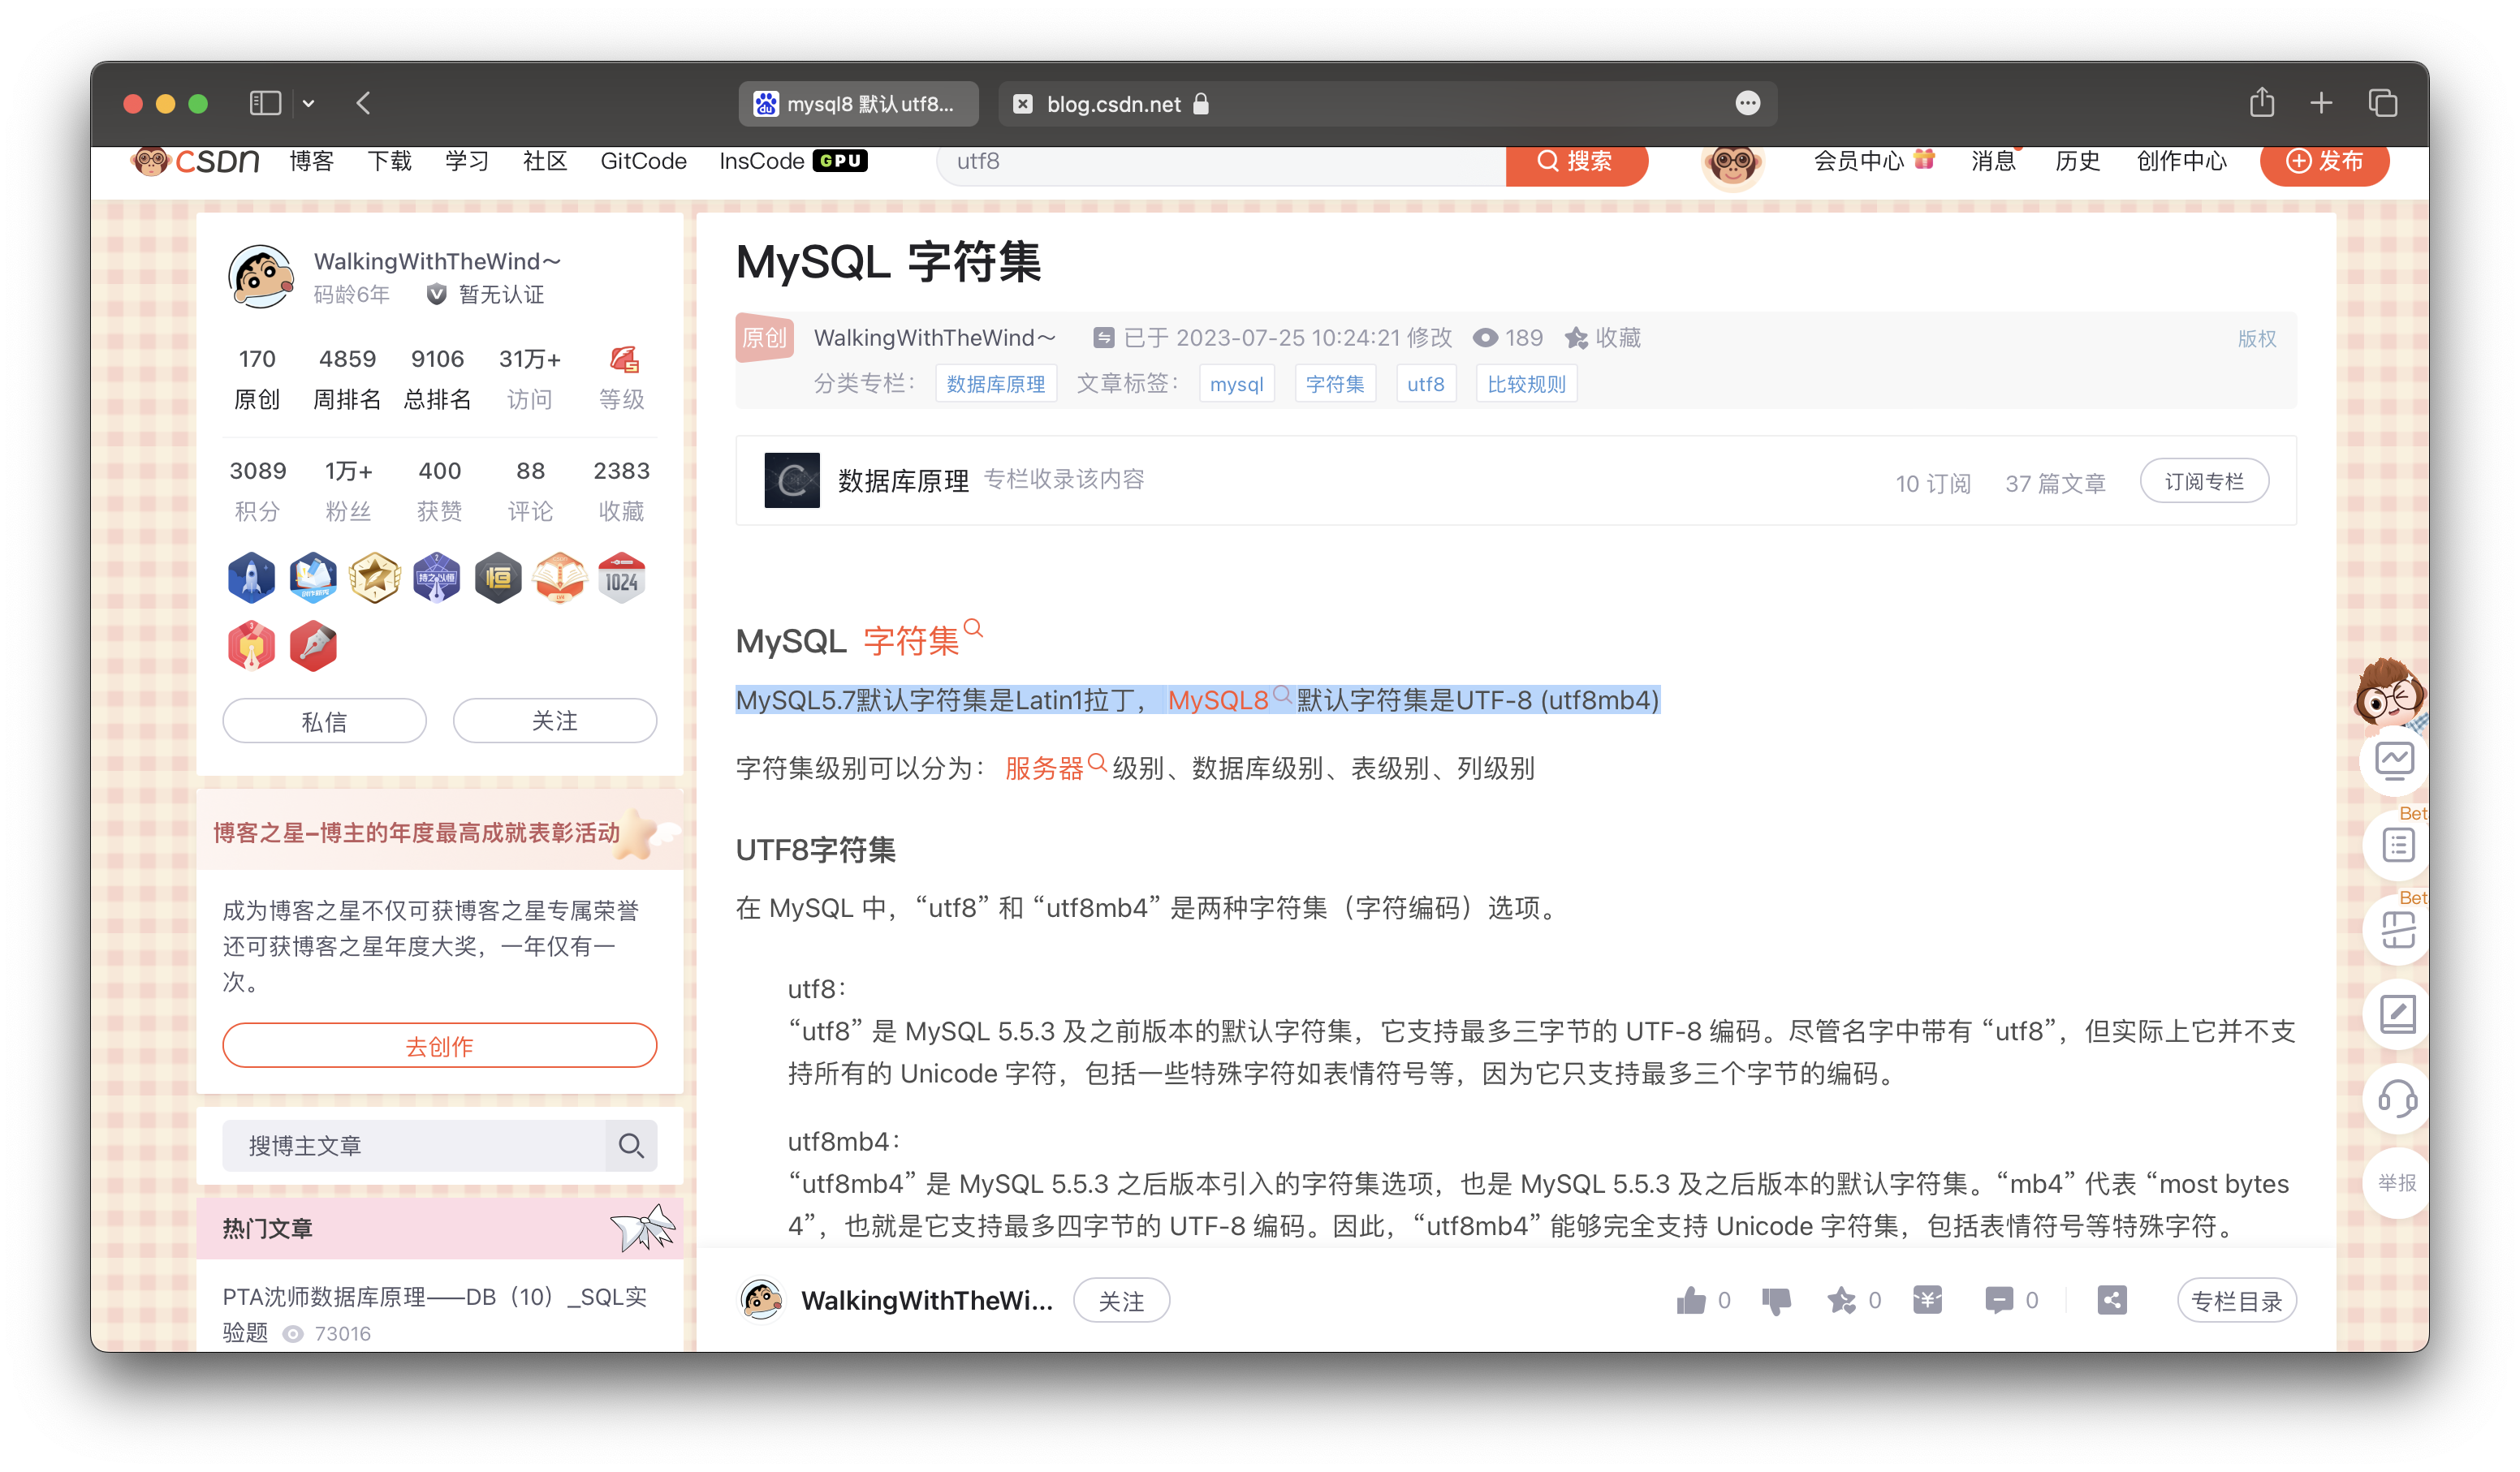Open 创作中心
Image resolution: width=2520 pixels, height=1472 pixels.
click(x=2181, y=161)
